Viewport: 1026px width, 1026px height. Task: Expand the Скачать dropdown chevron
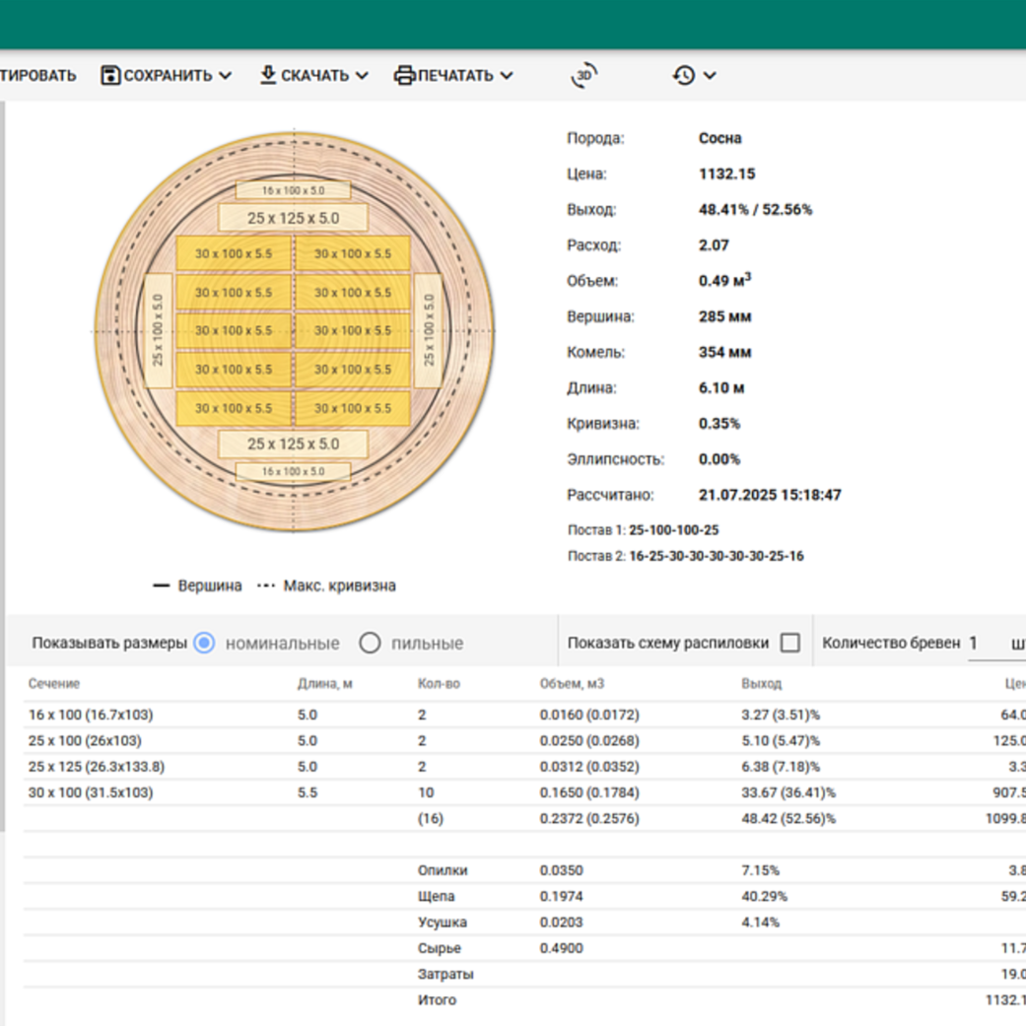(x=362, y=76)
